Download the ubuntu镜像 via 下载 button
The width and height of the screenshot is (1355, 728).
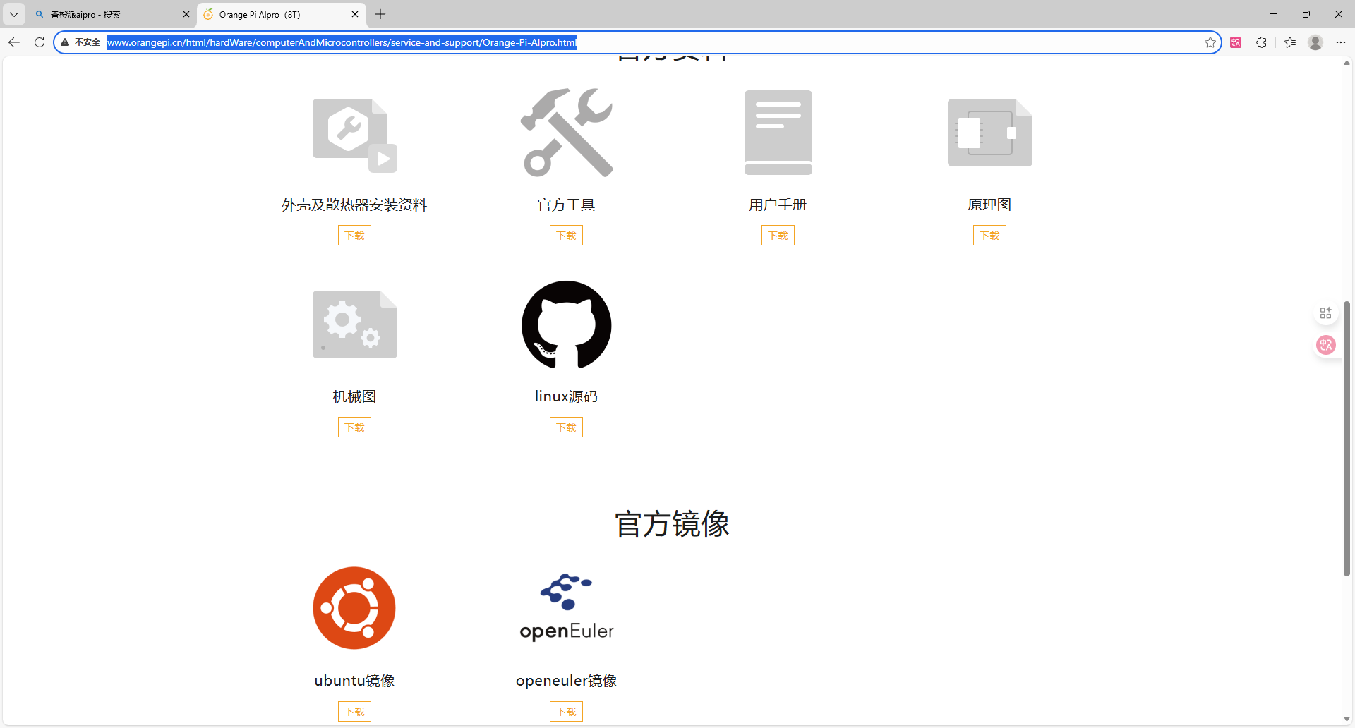pos(354,711)
